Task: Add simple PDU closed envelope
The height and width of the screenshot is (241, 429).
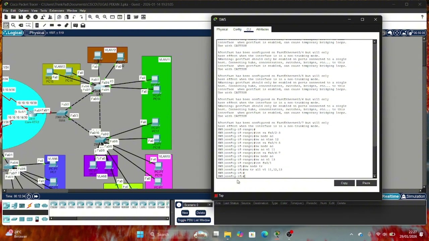Action: 75,25
